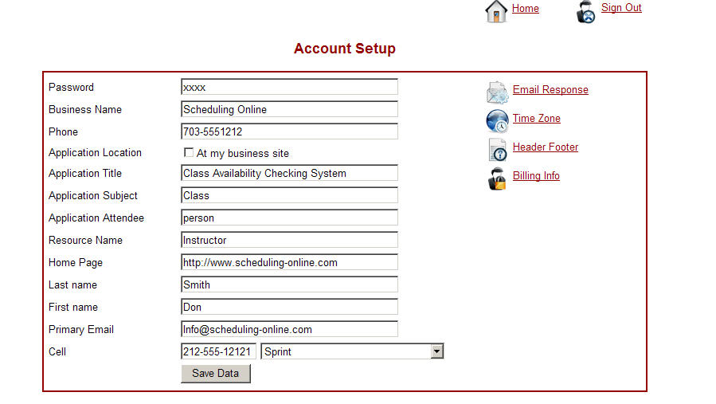Click the Email Response envelope icon
This screenshot has height=404, width=716.
[x=497, y=92]
